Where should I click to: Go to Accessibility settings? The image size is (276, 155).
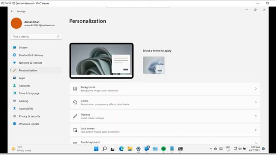coord(36,108)
